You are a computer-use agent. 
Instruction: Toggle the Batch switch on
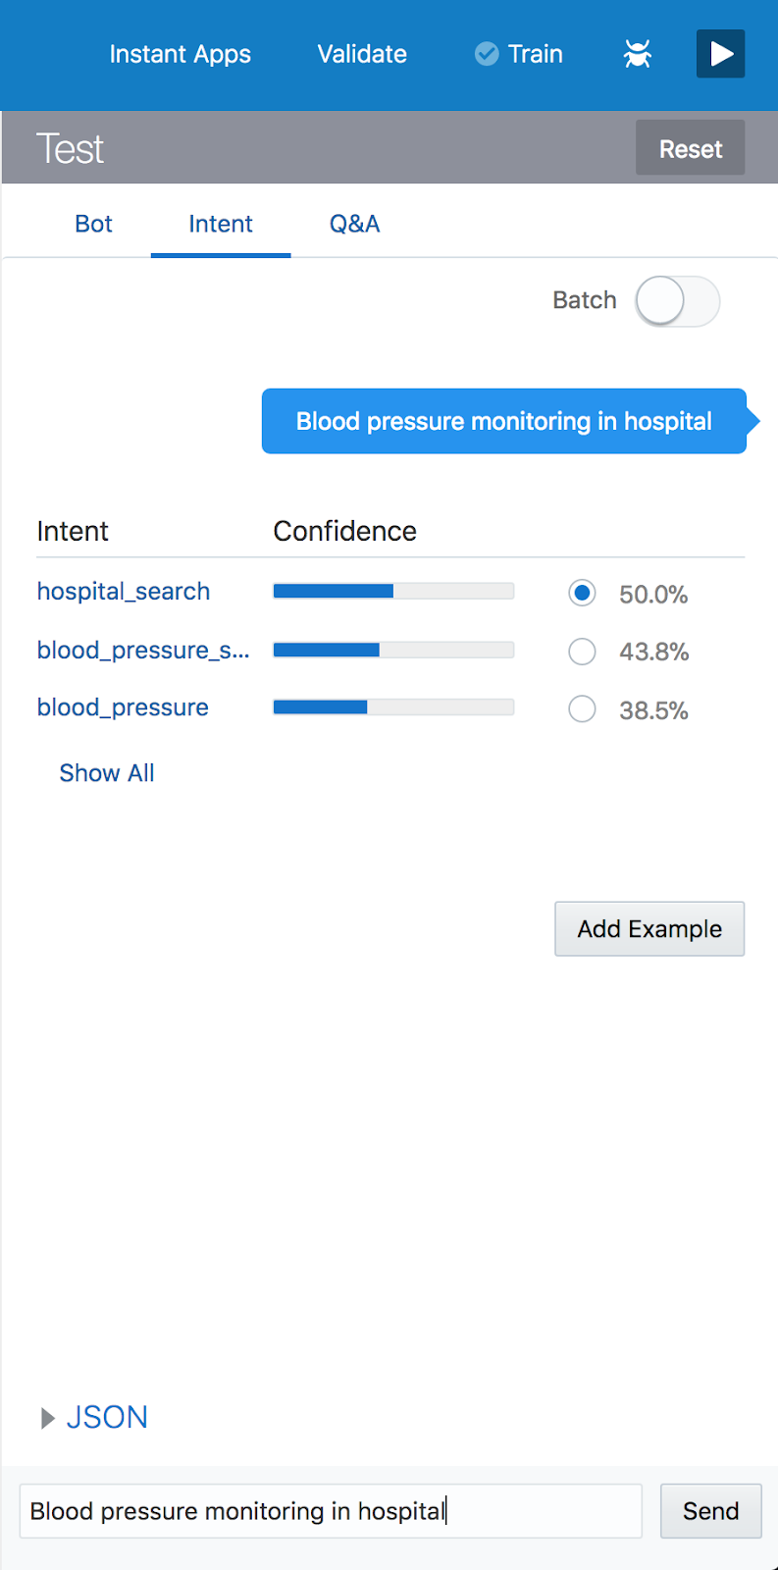click(677, 301)
